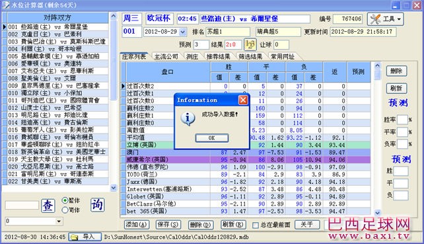Click the 保存(S) button
Image resolution: width=424 pixels, height=244 pixels.
click(x=168, y=225)
